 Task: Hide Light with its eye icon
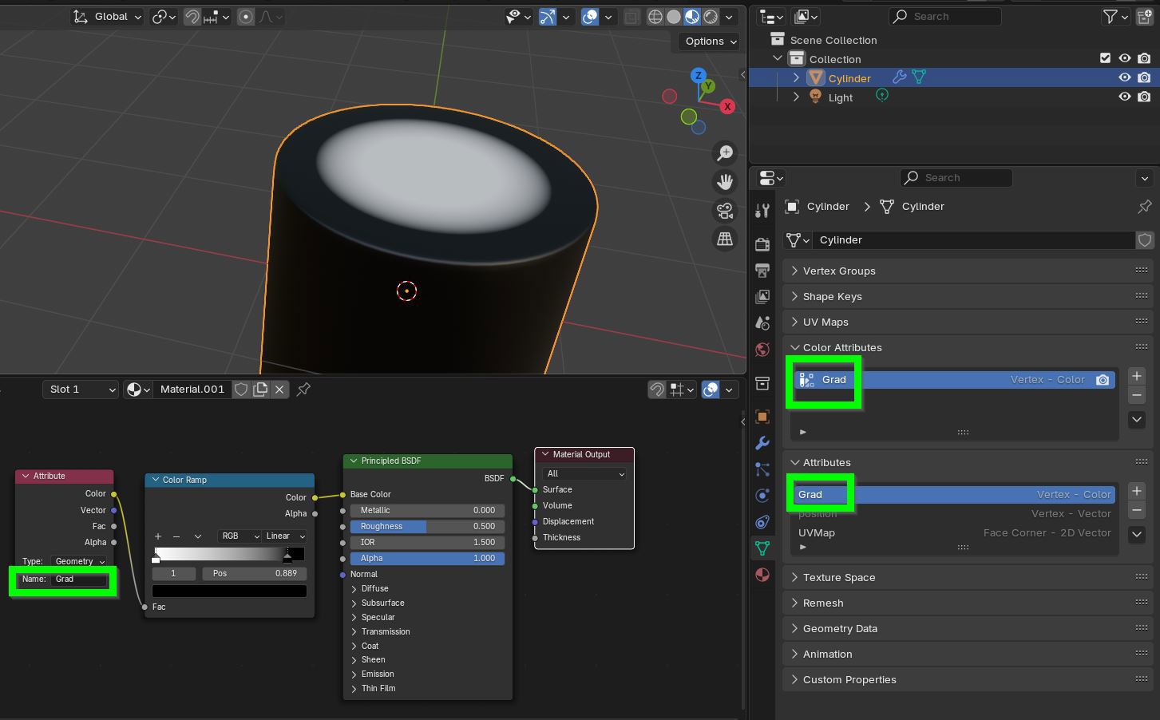tap(1125, 97)
